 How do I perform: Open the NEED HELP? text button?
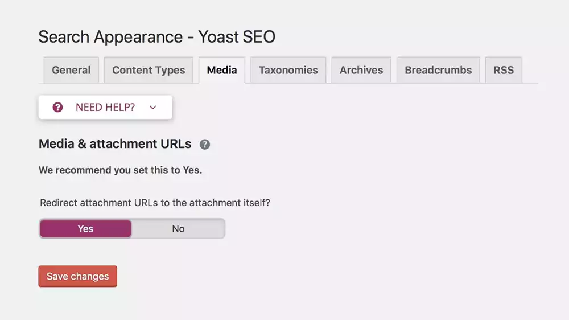[105, 107]
